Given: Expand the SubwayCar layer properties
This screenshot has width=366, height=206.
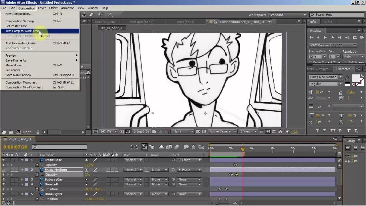Looking at the screenshot, I should pos(22,180).
